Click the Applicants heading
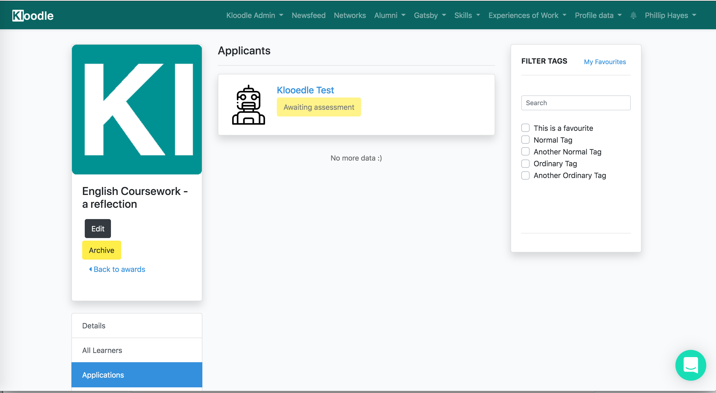 pos(244,51)
